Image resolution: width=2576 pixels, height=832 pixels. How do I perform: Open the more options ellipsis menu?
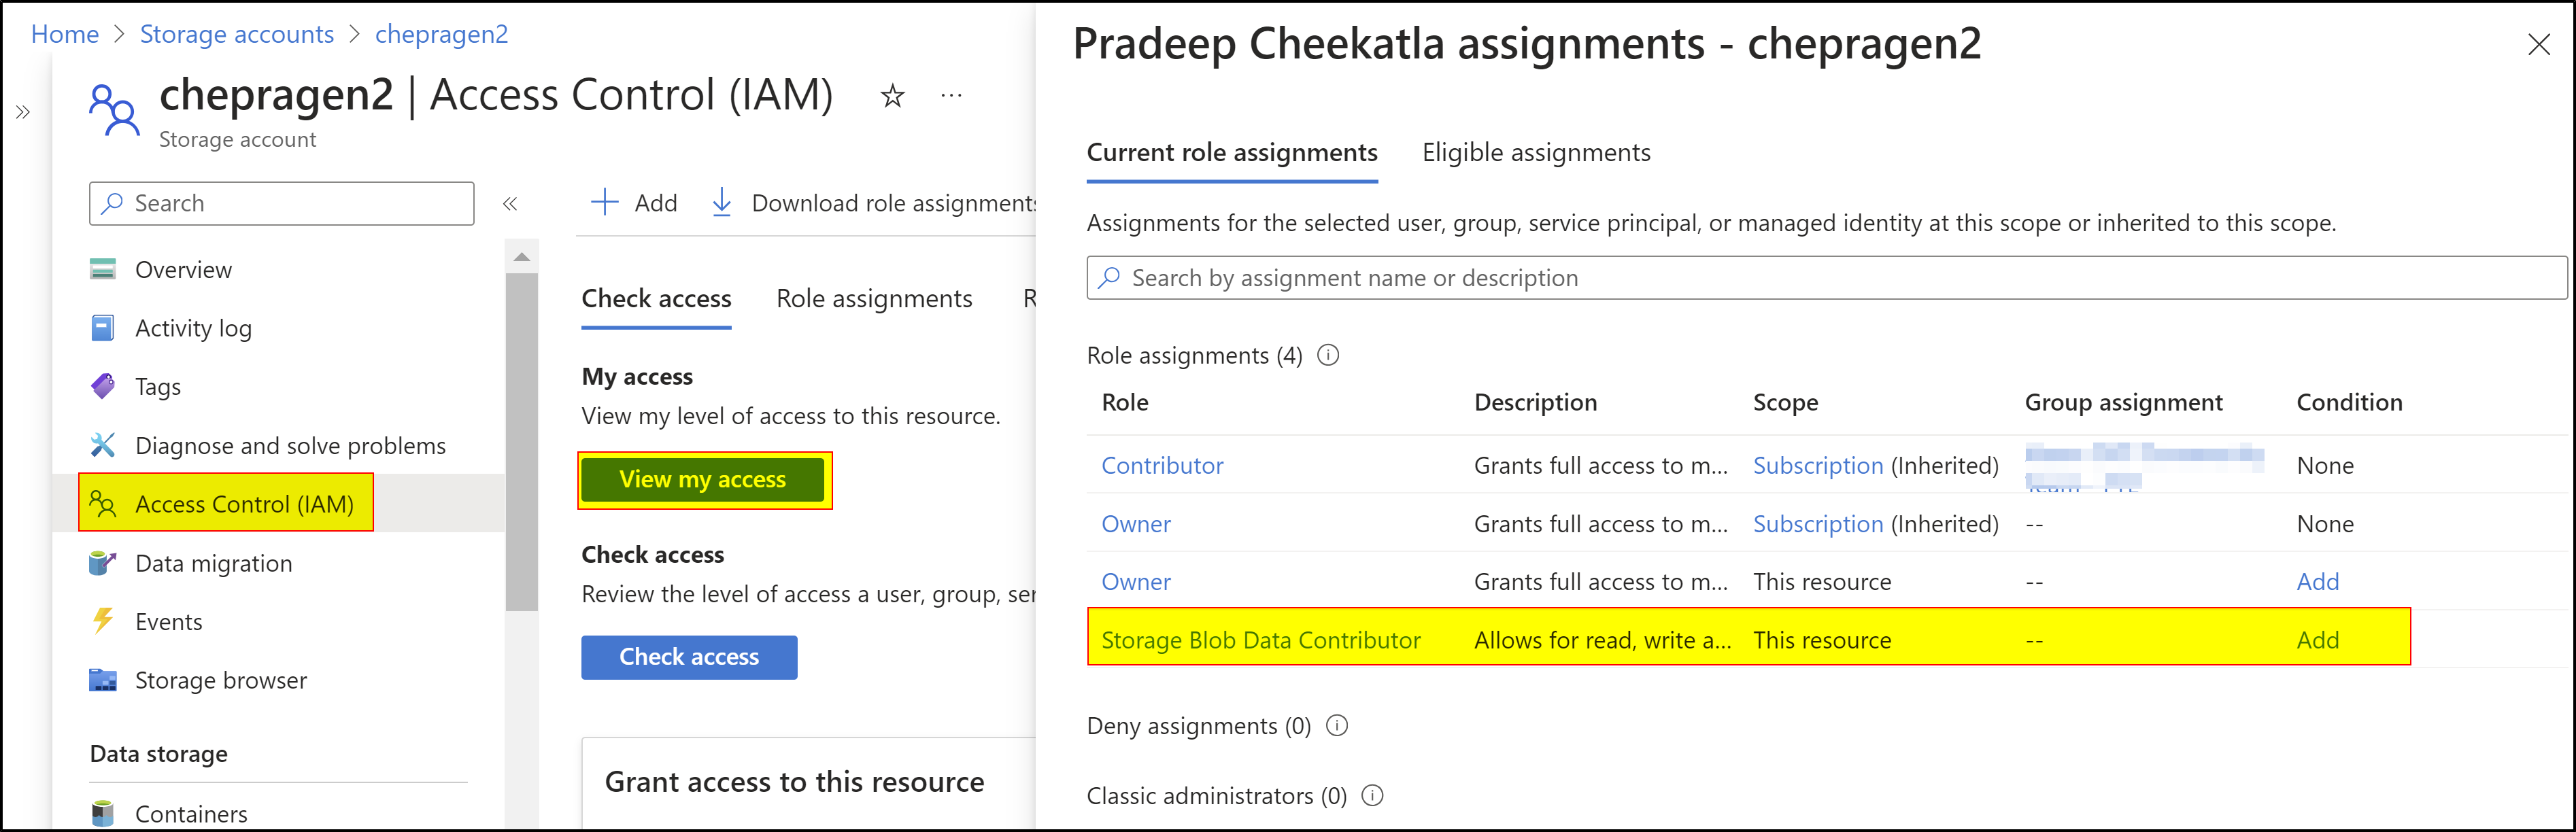point(951,96)
